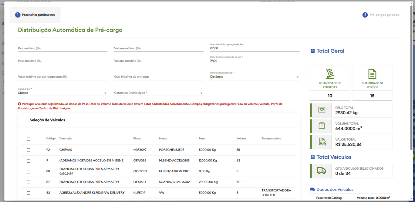Go to step 1 Preencher parâmetros
Viewport: 415px width, 202px height.
[x=35, y=15]
